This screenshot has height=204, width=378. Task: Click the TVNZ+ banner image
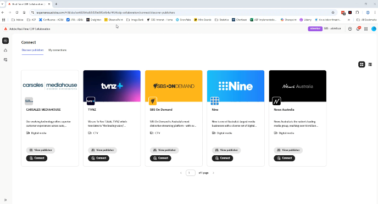pyautogui.click(x=112, y=86)
